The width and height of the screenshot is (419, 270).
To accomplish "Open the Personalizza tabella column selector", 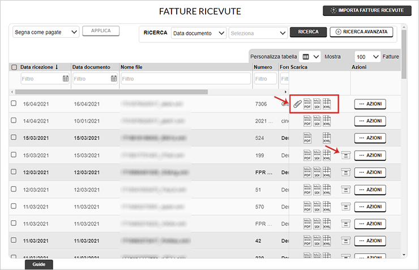I will point(310,57).
